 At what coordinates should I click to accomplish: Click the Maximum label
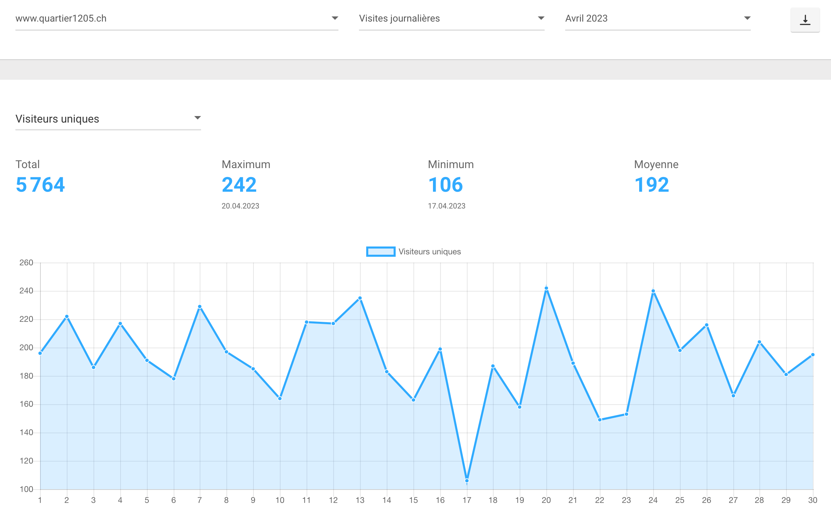(246, 164)
